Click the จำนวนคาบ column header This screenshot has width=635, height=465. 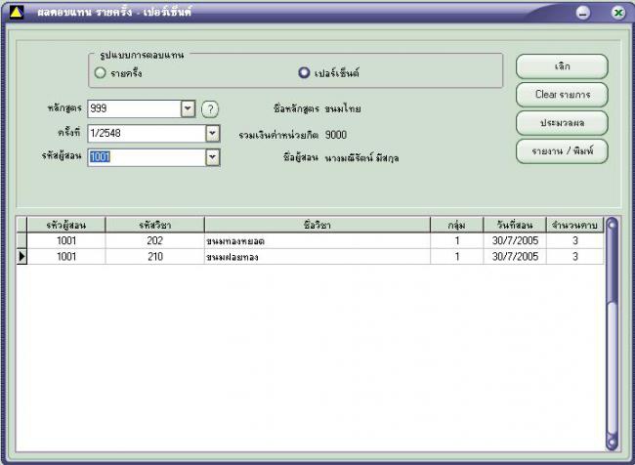tap(574, 226)
